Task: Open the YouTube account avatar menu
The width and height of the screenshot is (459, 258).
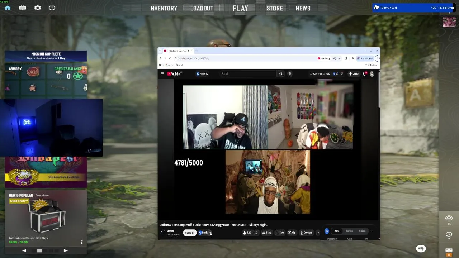Action: point(372,74)
